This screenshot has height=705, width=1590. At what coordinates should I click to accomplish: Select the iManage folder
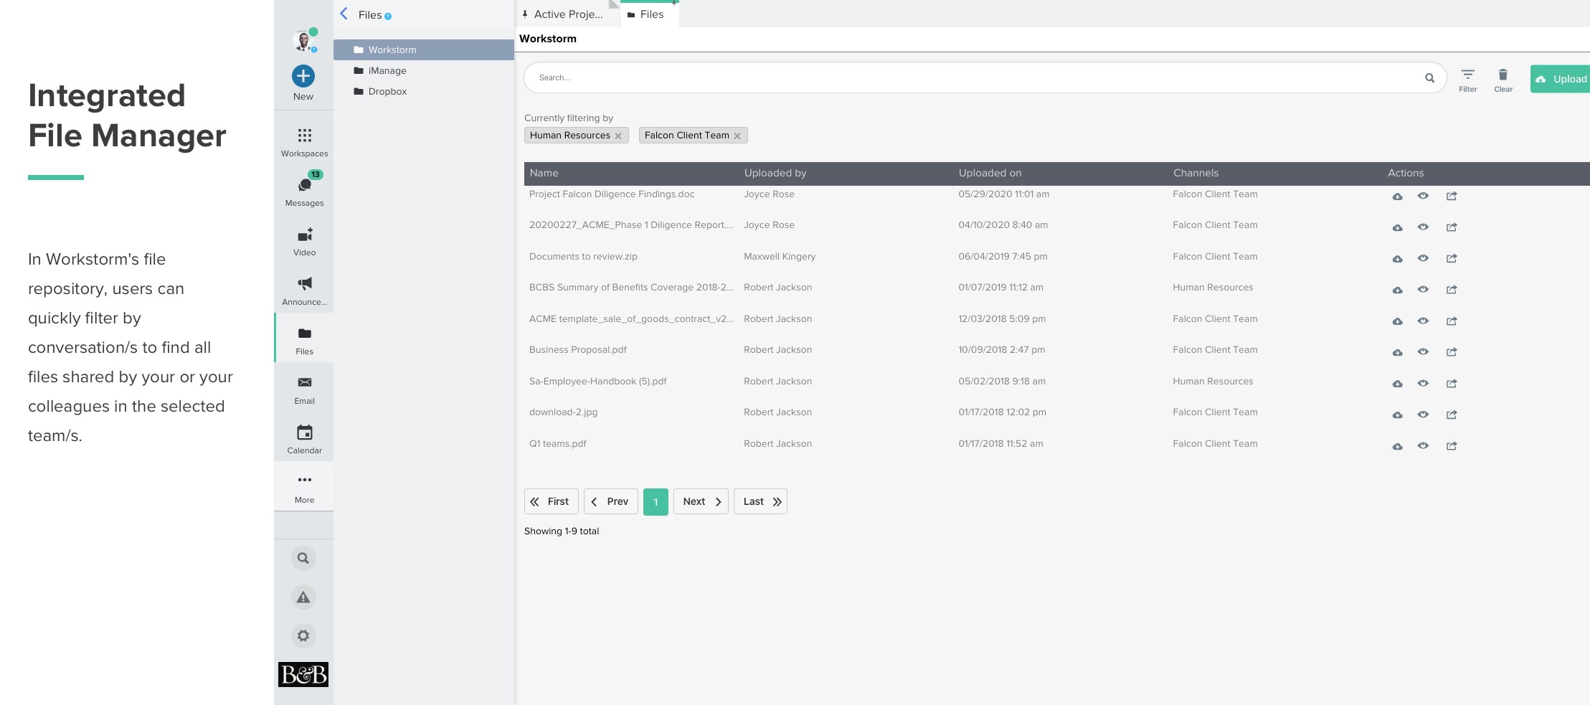424,70
